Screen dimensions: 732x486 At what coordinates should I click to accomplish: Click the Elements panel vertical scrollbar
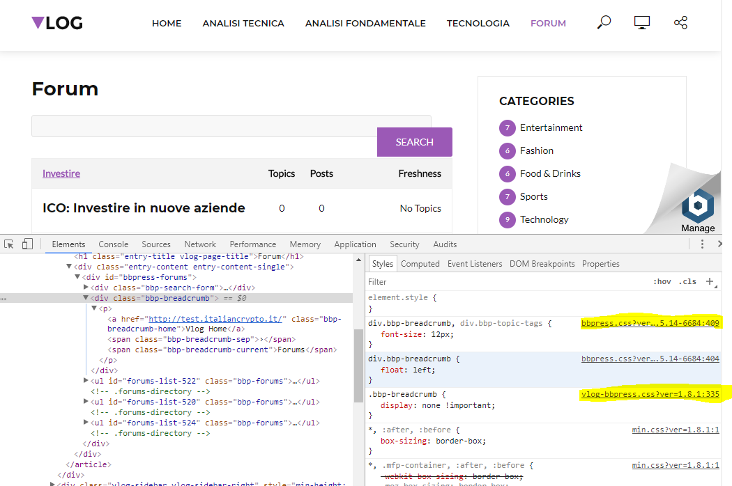click(x=358, y=366)
